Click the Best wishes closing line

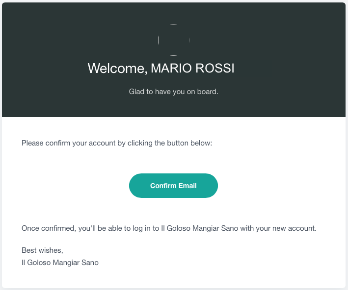[42, 250]
